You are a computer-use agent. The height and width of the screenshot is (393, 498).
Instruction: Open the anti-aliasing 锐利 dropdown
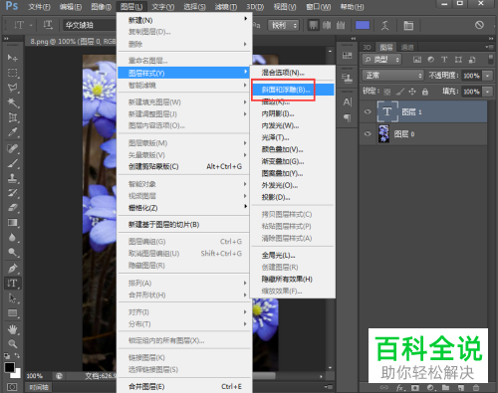pyautogui.click(x=284, y=25)
